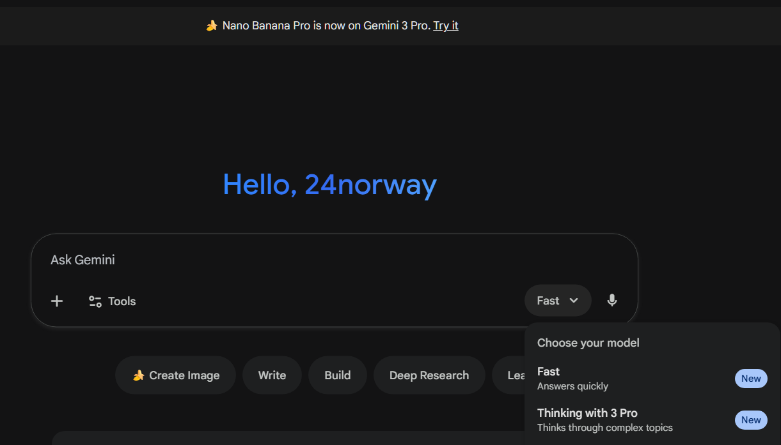Select the Create Image chip

coord(176,375)
